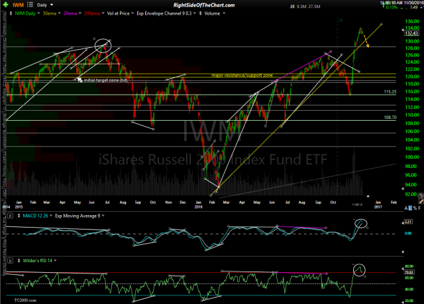This screenshot has width=424, height=304.
Task: Click the Volume indicator label
Action: [x=212, y=13]
